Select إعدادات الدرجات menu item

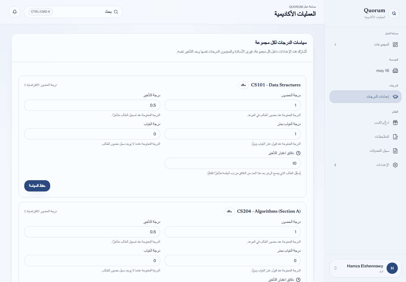click(365, 97)
